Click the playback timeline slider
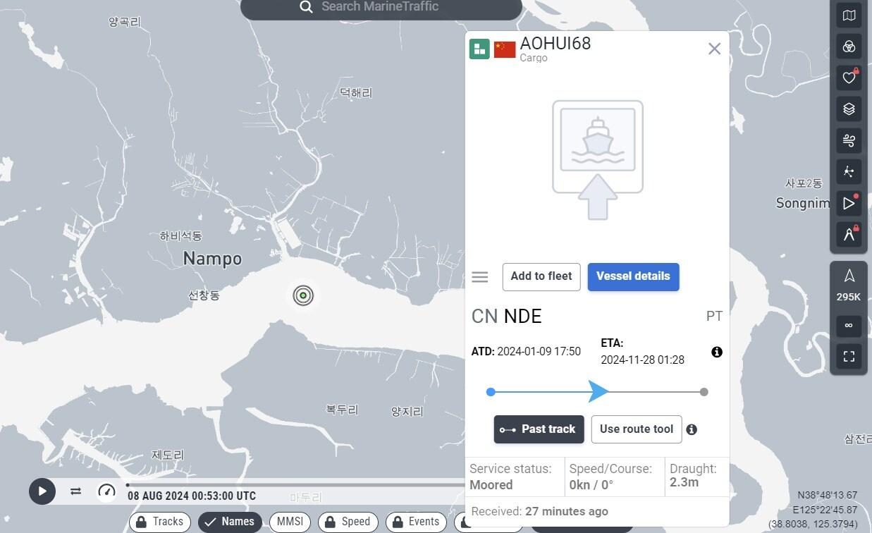872x533 pixels. point(296,485)
